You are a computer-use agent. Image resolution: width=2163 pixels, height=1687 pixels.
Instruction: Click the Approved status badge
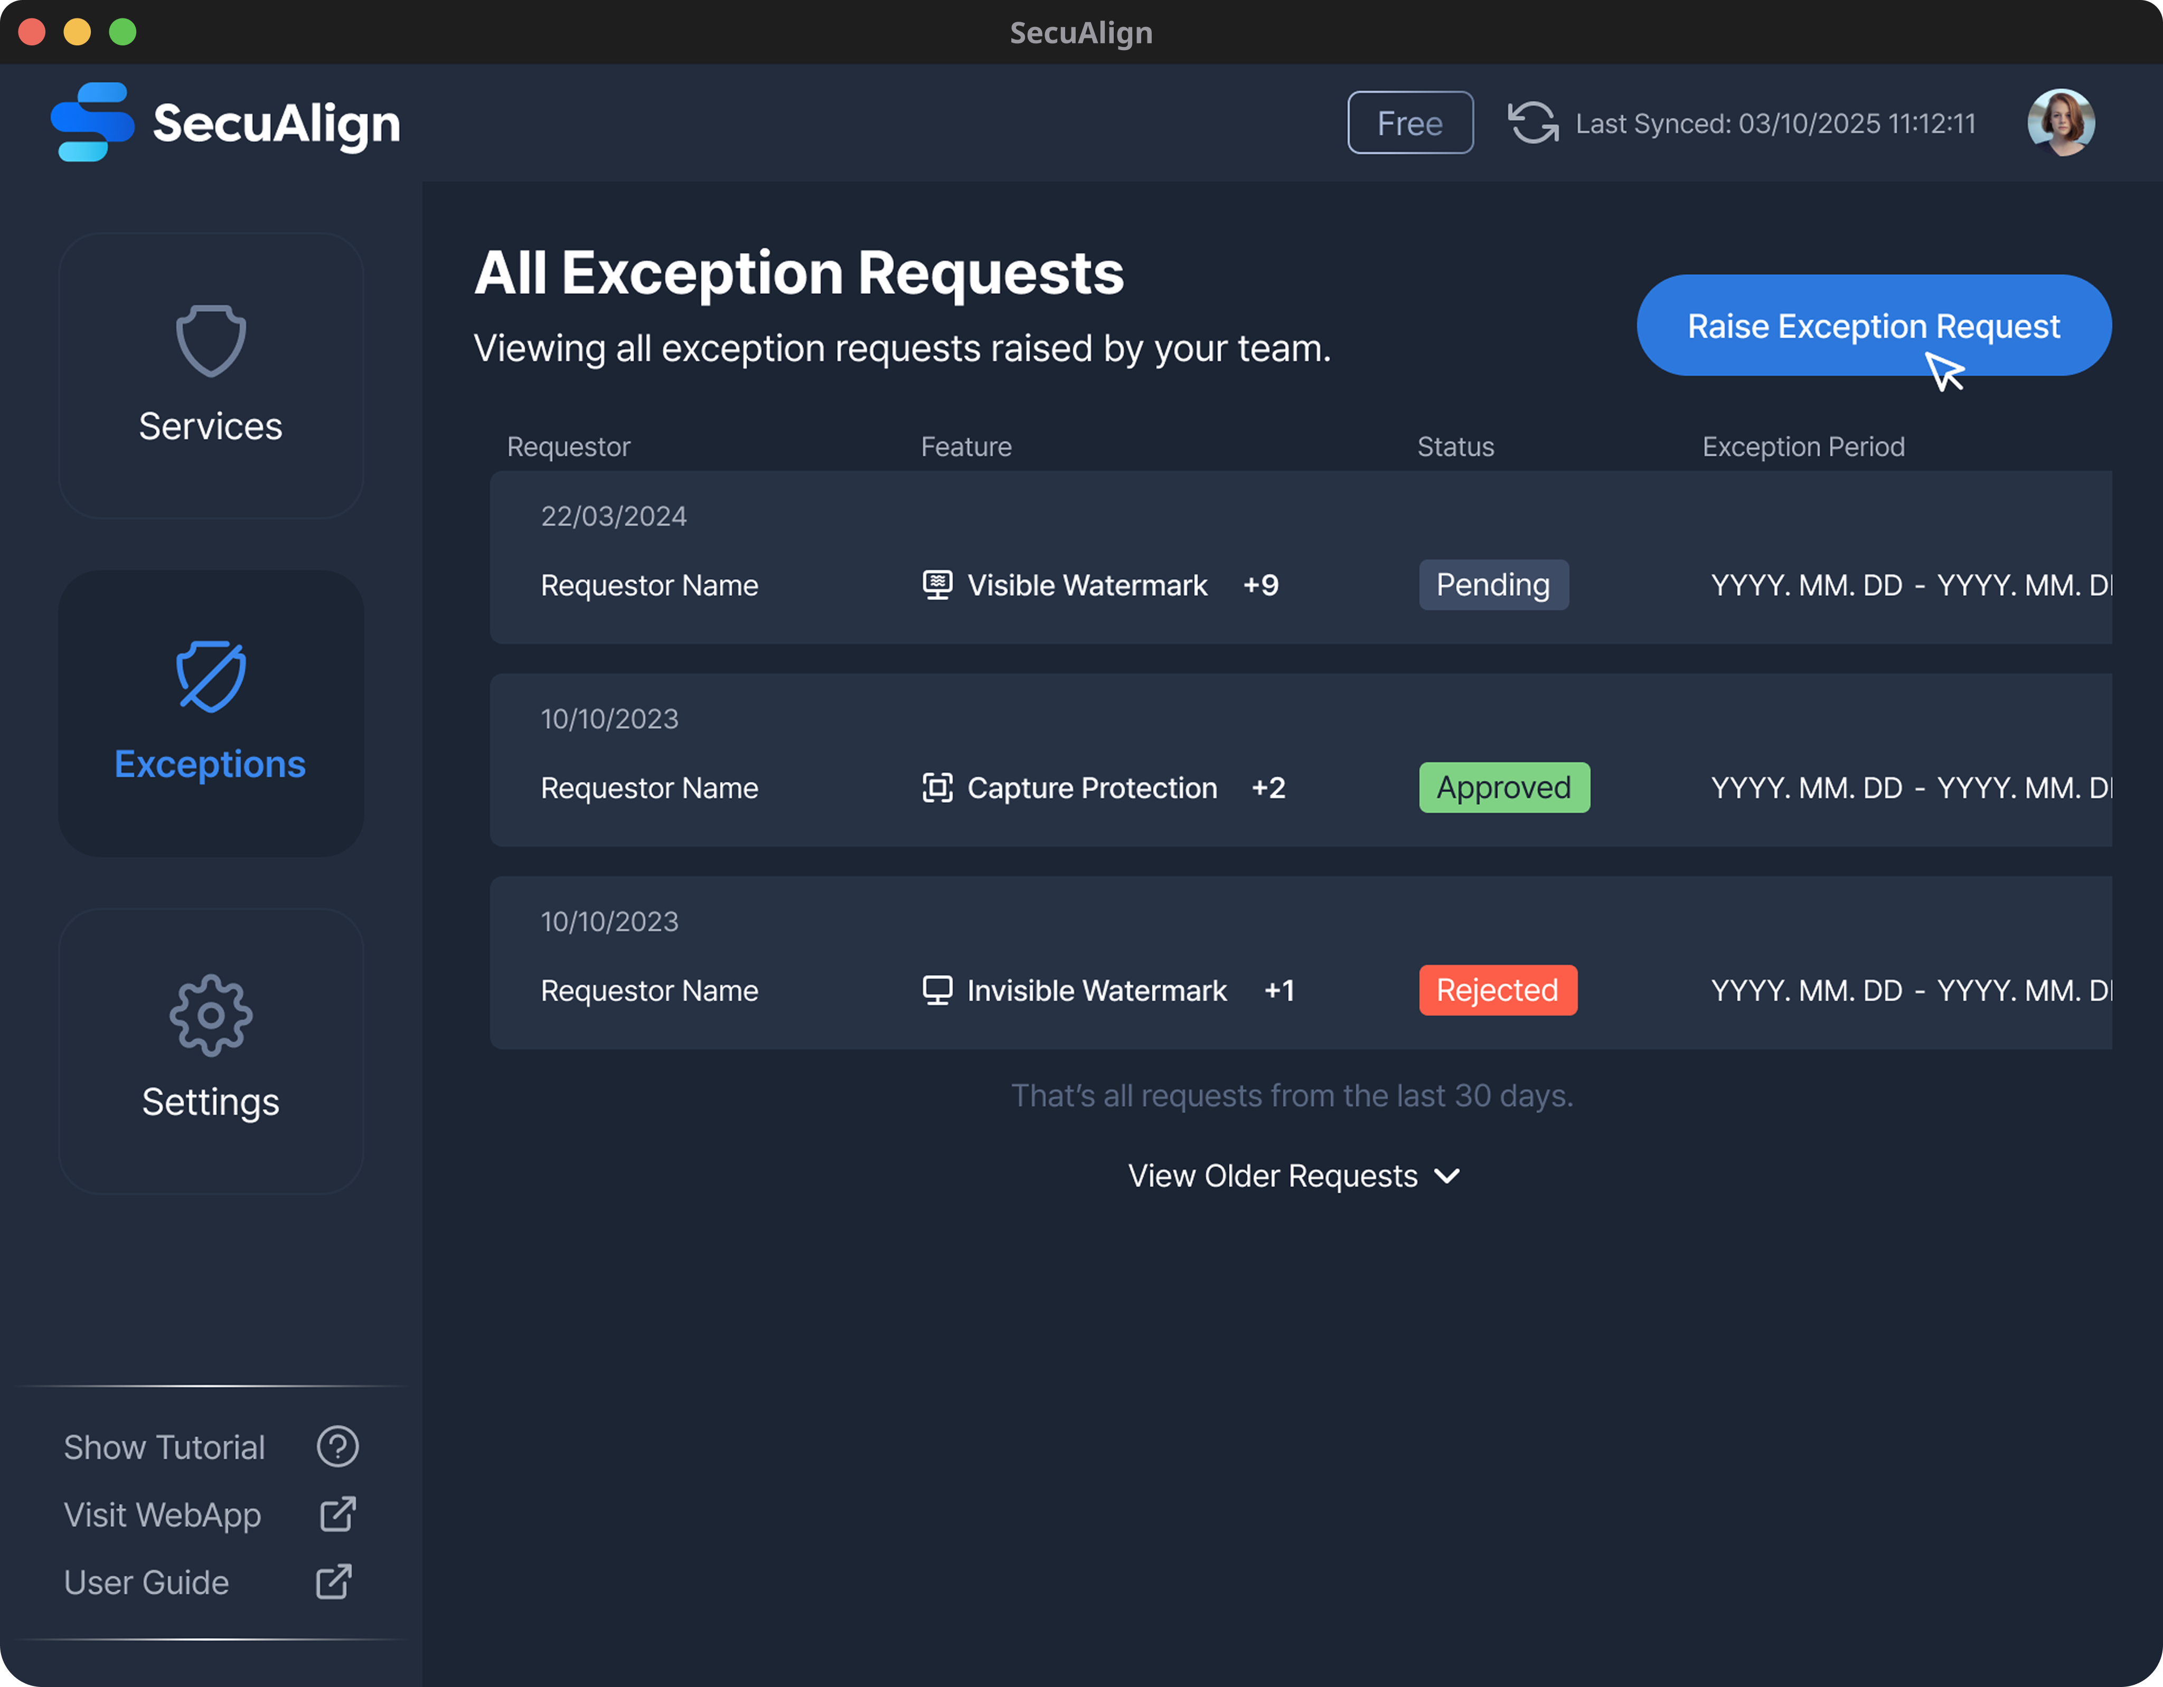click(1503, 788)
